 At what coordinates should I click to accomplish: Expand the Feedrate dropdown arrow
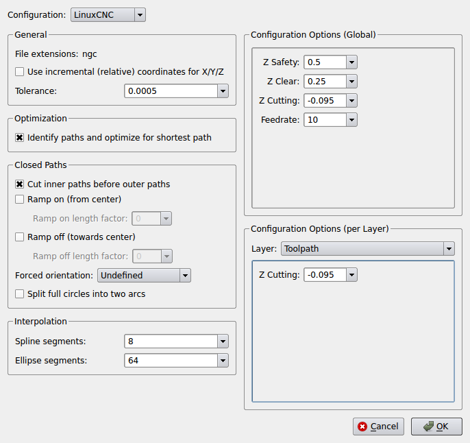352,120
